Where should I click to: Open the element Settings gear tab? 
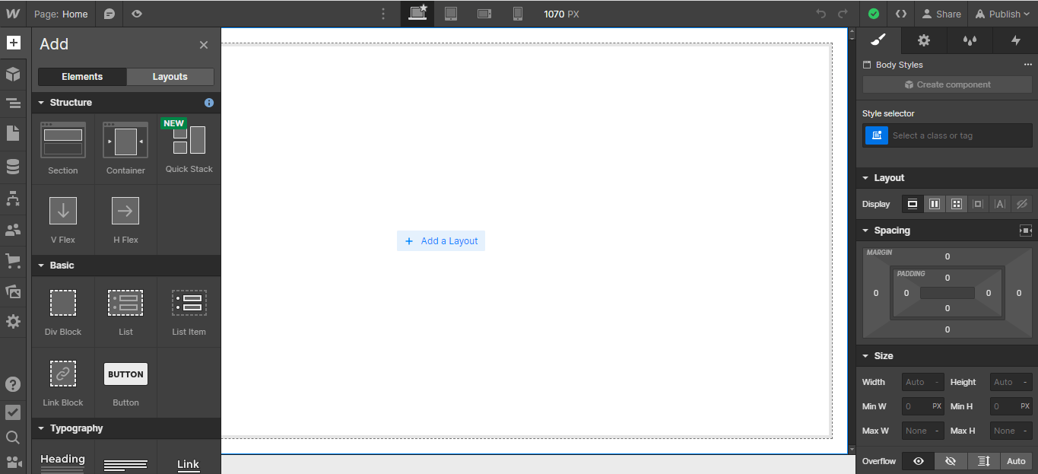point(924,41)
